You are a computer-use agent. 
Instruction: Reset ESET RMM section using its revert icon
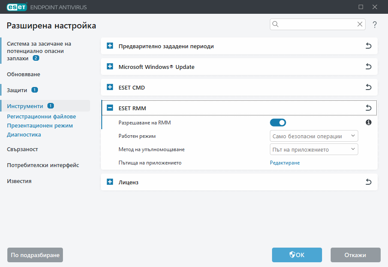(x=369, y=107)
